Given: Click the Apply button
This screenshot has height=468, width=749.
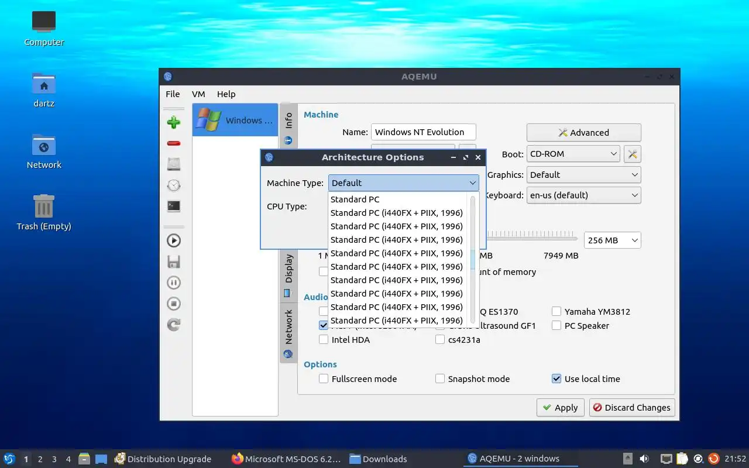Looking at the screenshot, I should (560, 408).
